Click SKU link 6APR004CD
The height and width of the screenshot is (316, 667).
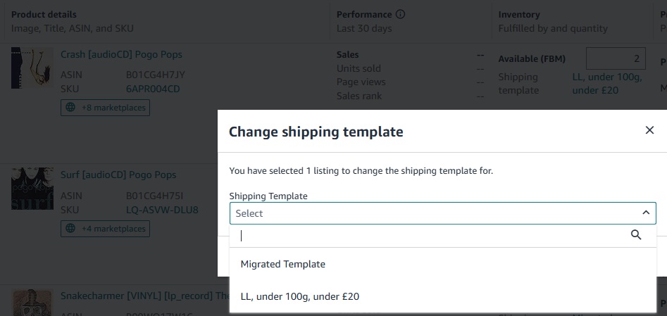coord(153,89)
